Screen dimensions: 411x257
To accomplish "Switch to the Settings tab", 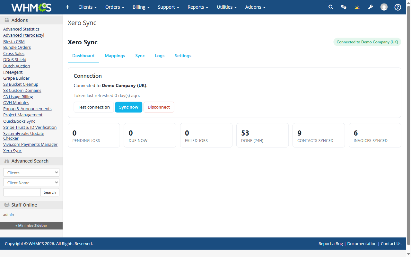I will point(183,56).
